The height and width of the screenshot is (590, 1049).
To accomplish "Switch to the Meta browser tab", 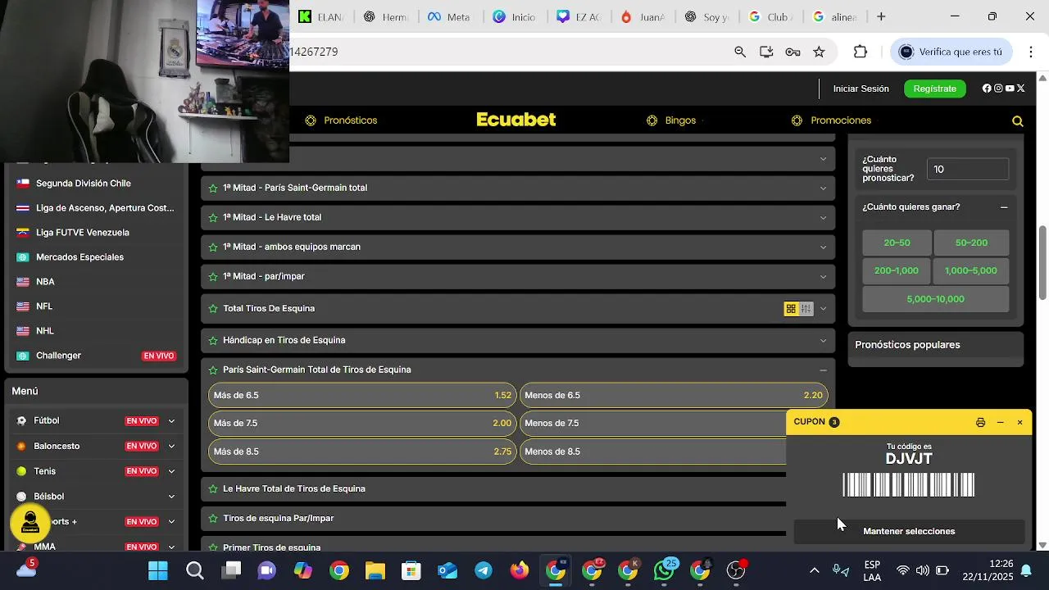I will coord(448,16).
